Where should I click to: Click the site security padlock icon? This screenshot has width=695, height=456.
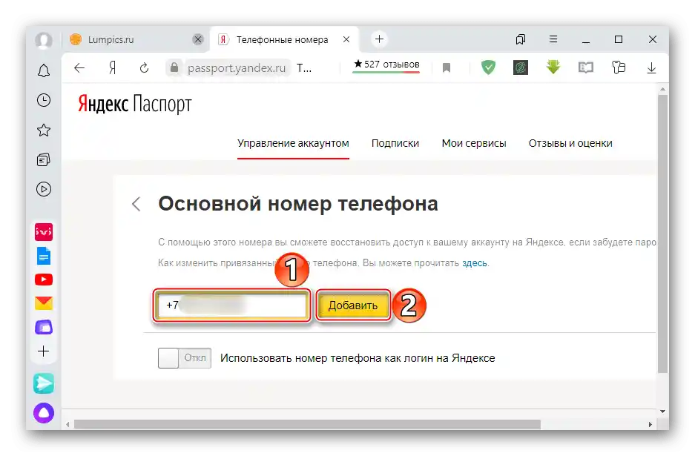pyautogui.click(x=174, y=67)
